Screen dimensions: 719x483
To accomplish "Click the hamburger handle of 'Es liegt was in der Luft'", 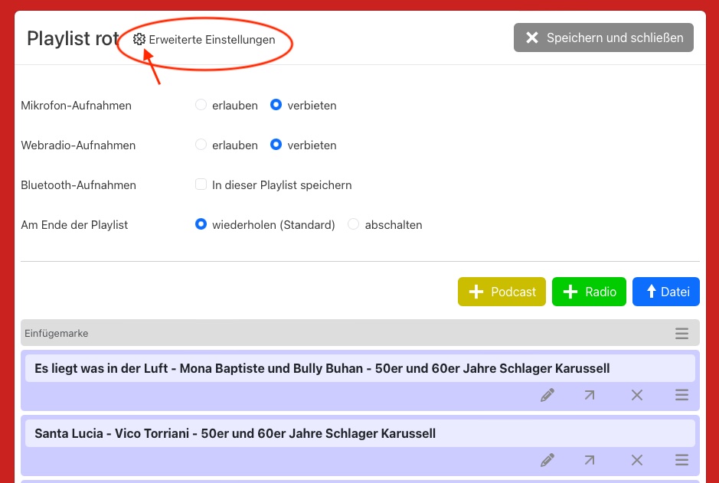I will [681, 395].
